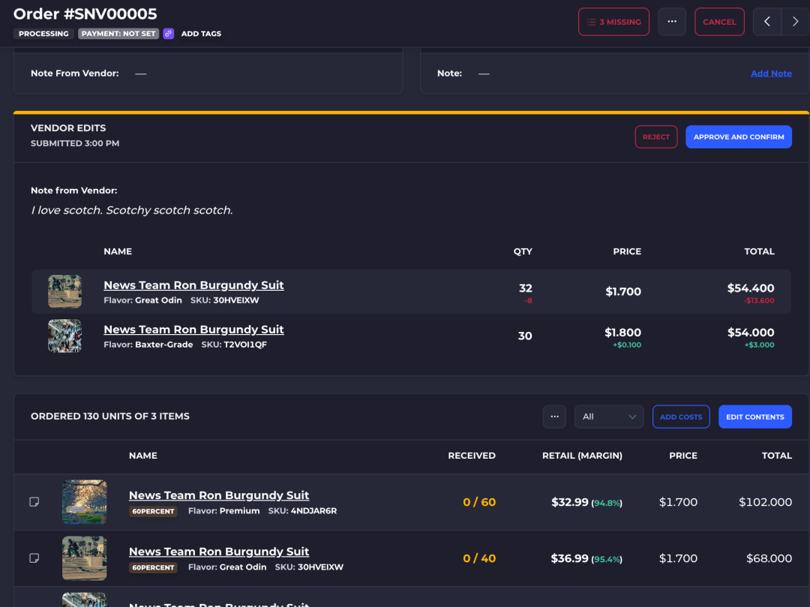Open Baxter-Grade News Team Ron Burgundy Suit link
This screenshot has height=607, width=810.
point(193,329)
